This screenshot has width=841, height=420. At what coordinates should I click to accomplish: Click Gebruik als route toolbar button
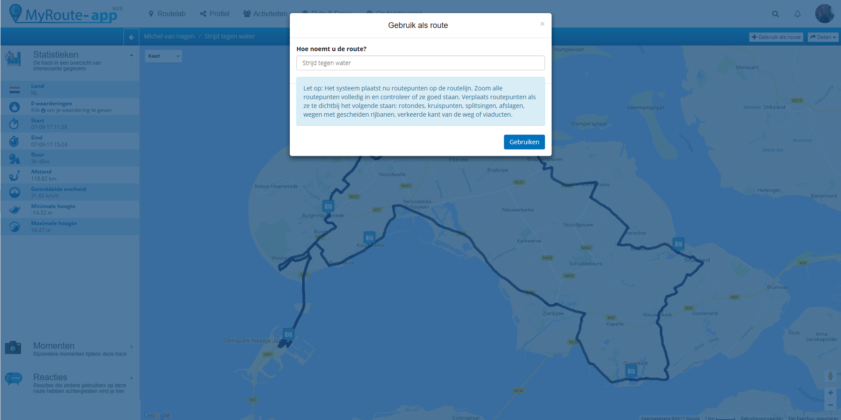(x=776, y=37)
